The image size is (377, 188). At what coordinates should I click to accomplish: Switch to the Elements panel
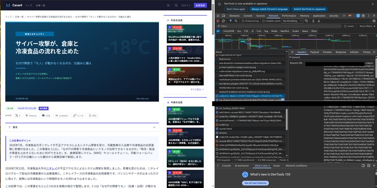[234, 16]
